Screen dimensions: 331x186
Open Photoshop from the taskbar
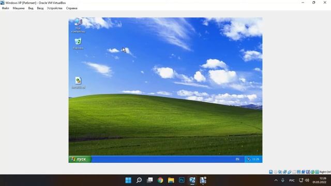(x=182, y=180)
